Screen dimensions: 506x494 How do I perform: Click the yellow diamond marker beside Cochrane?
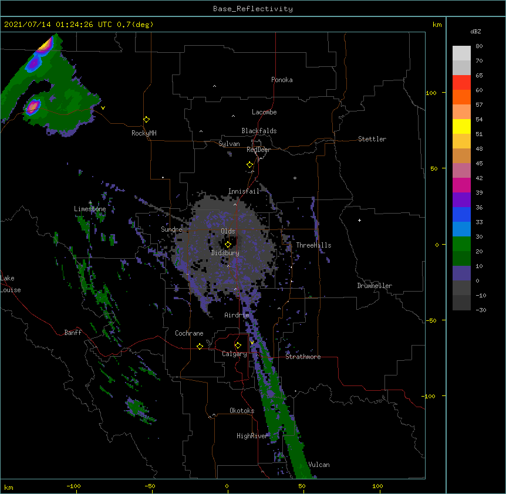click(x=200, y=346)
